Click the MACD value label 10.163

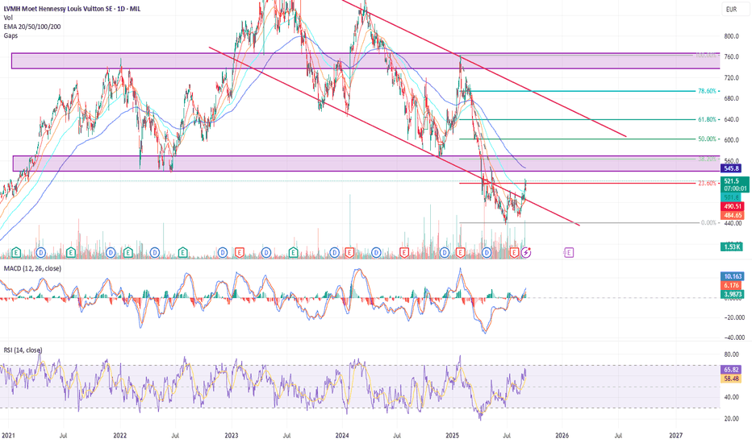click(733, 276)
